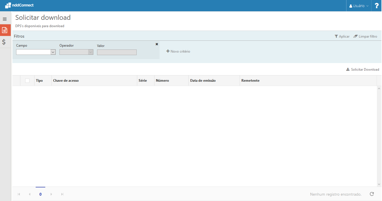Toggle the select-all checkbox in table header

(27, 81)
